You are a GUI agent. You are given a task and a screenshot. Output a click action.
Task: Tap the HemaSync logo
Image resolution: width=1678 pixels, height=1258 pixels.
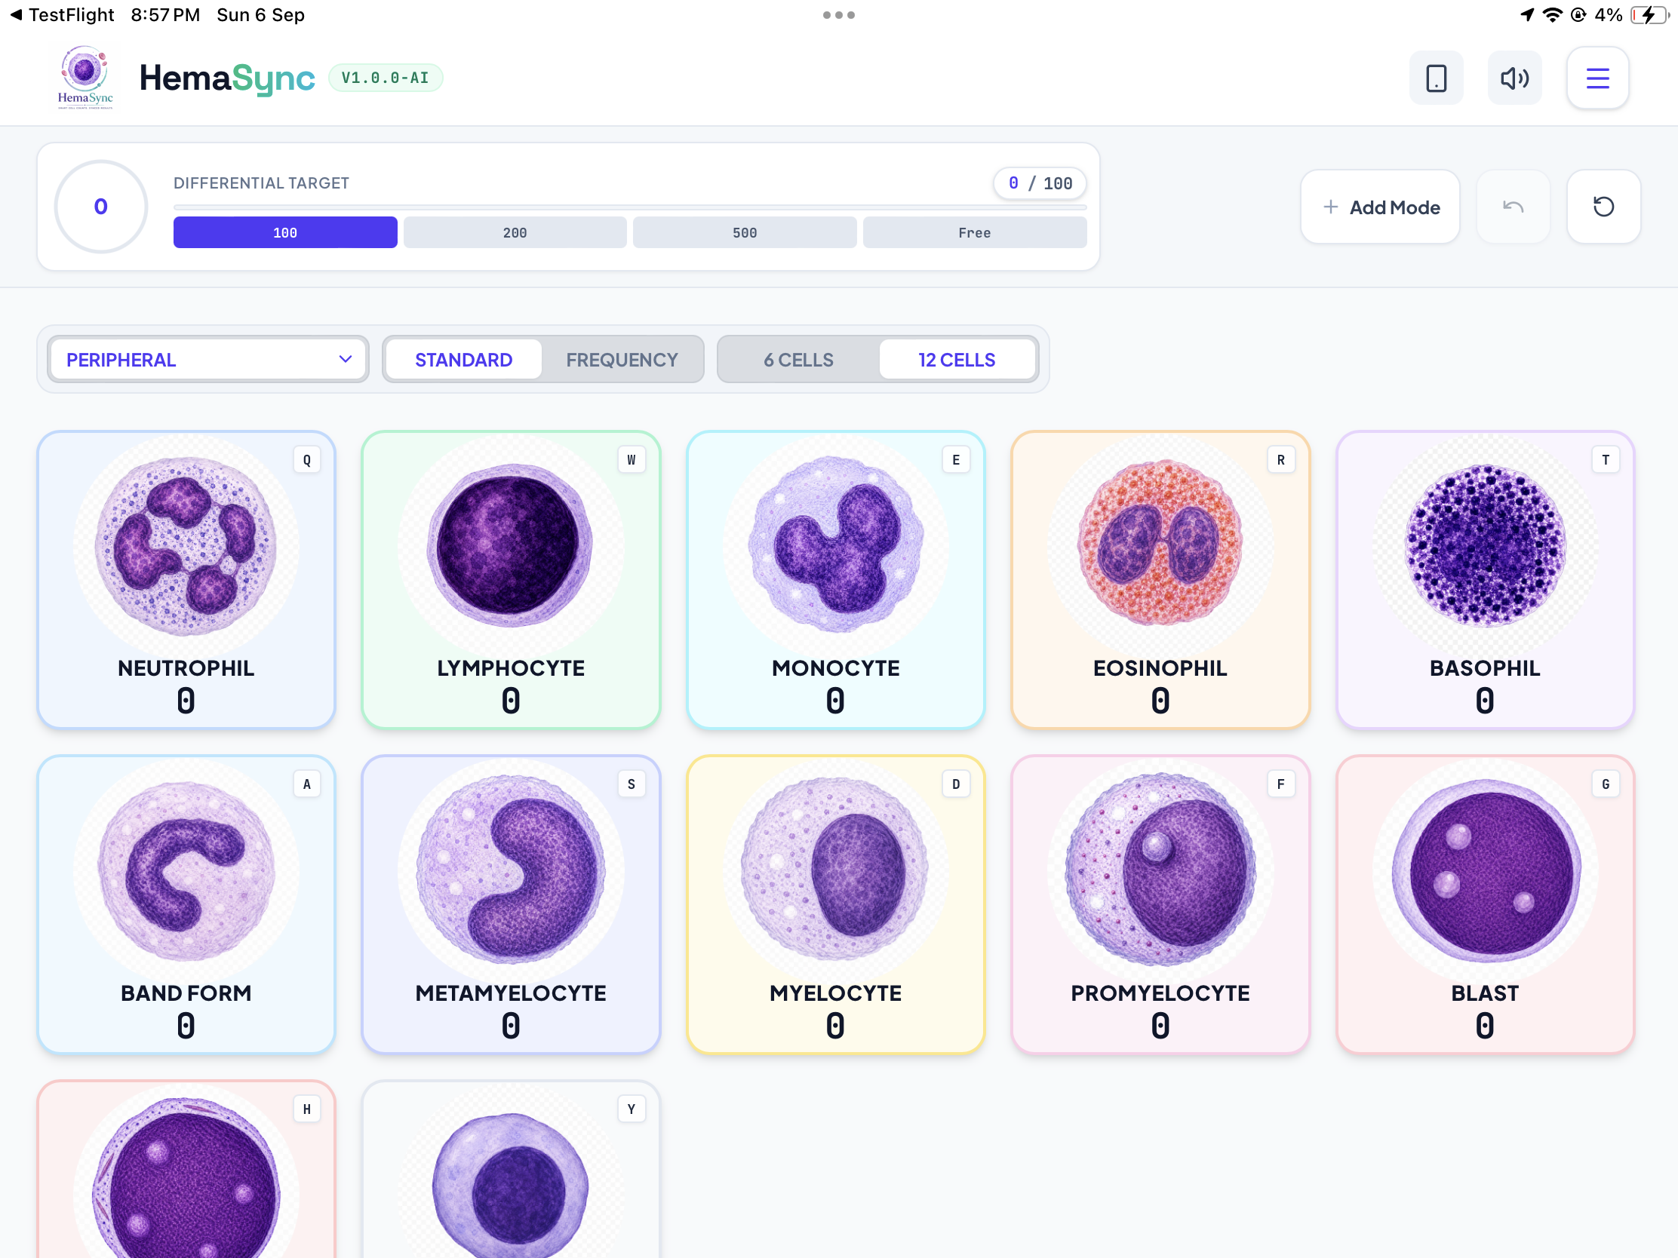pos(85,78)
